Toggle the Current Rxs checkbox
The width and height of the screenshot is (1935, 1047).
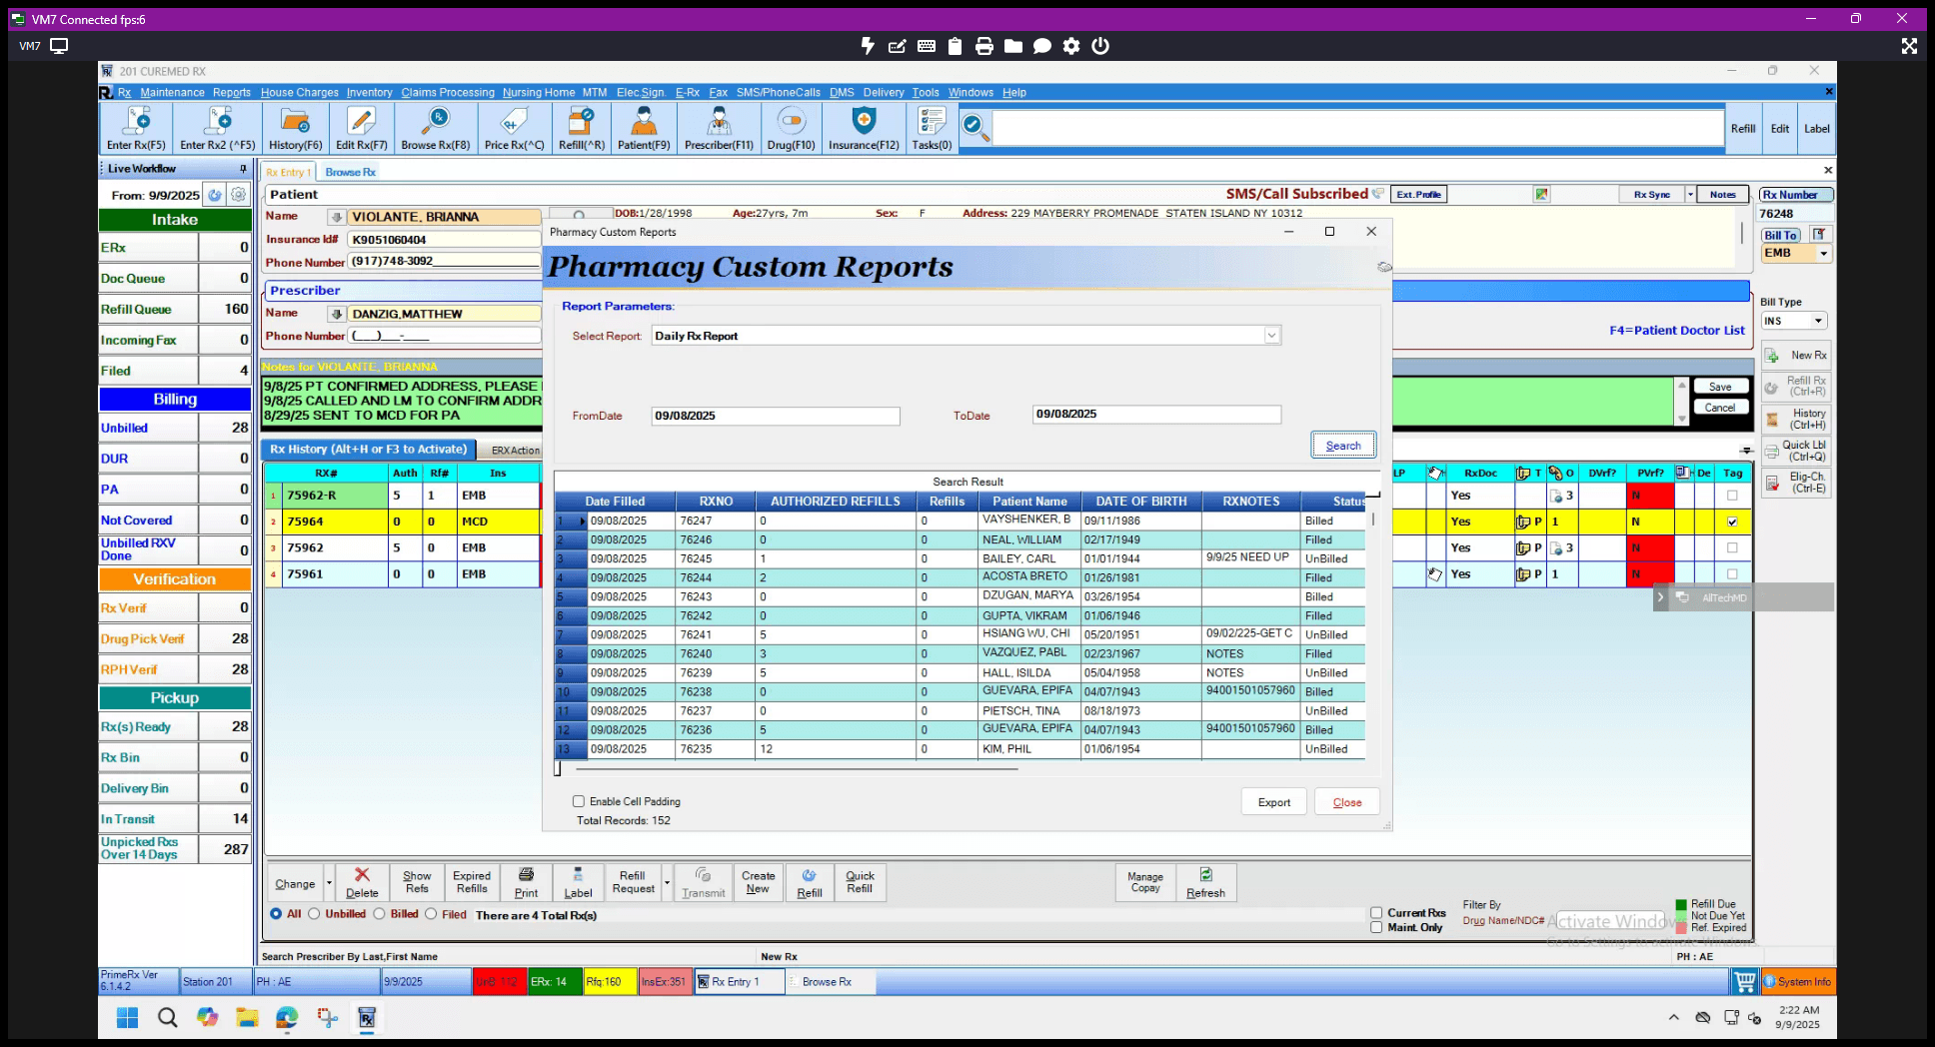click(1376, 913)
